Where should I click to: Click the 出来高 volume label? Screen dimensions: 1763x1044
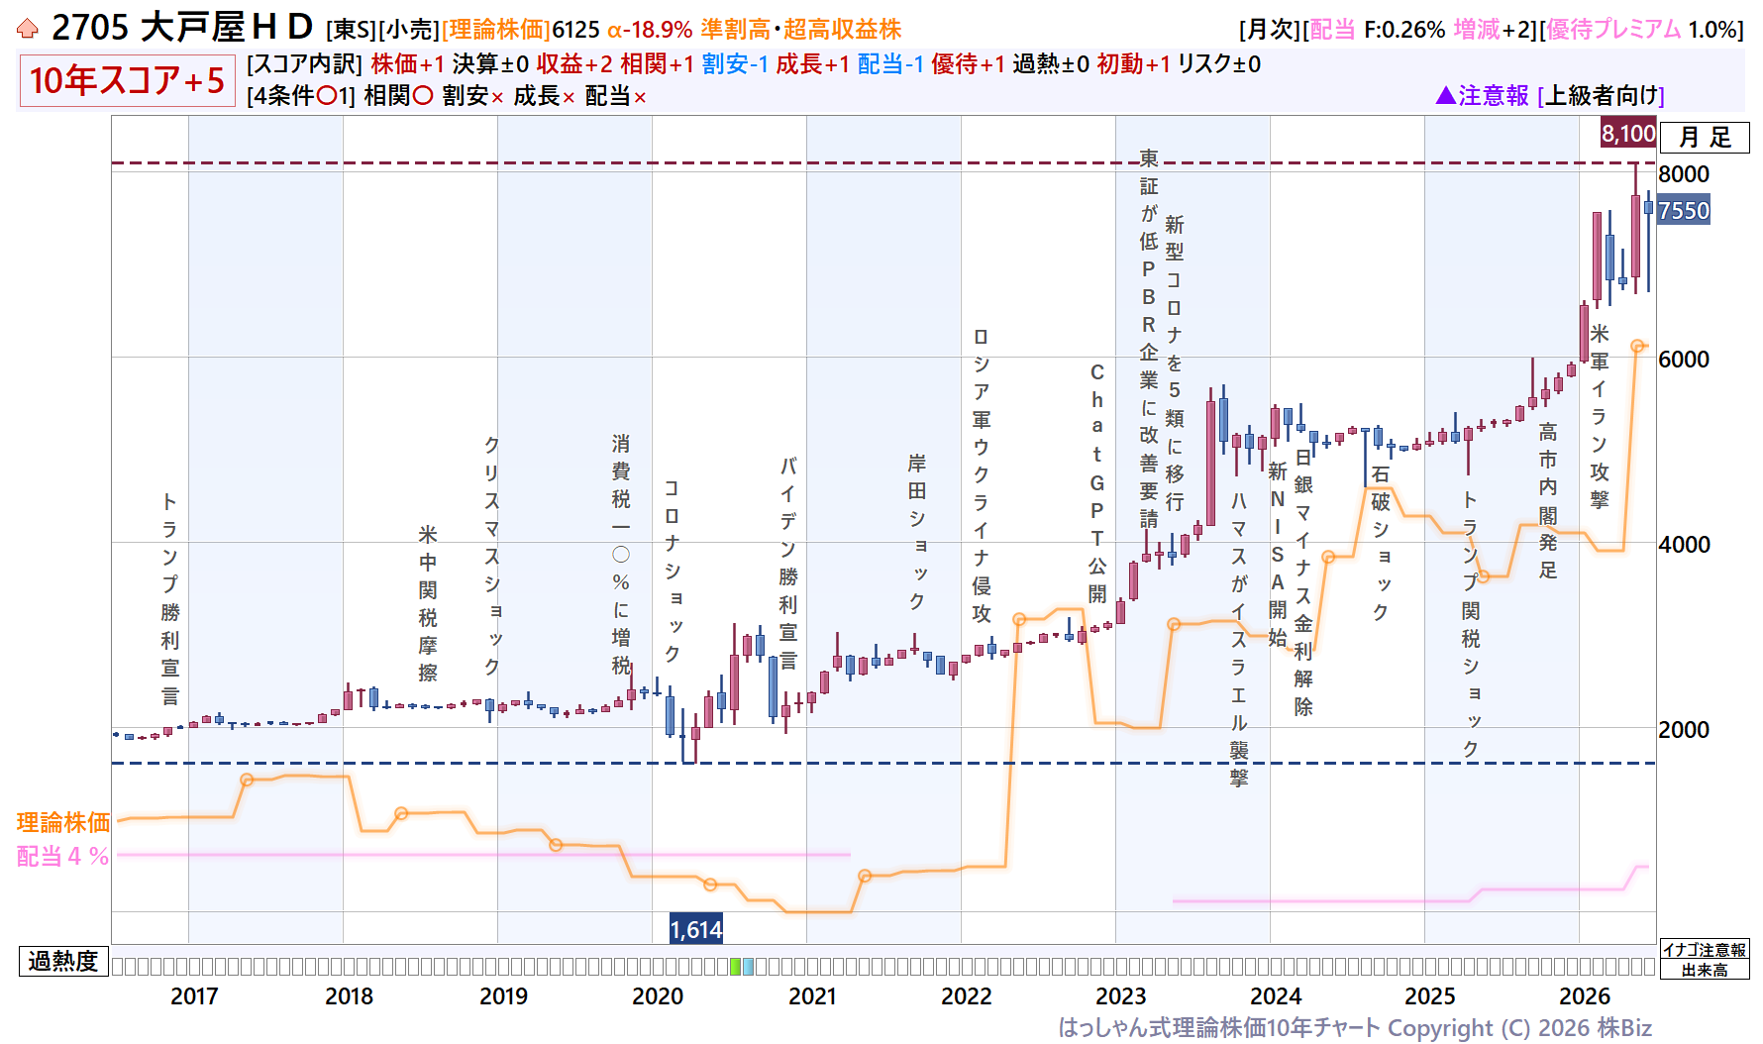[x=1705, y=970]
